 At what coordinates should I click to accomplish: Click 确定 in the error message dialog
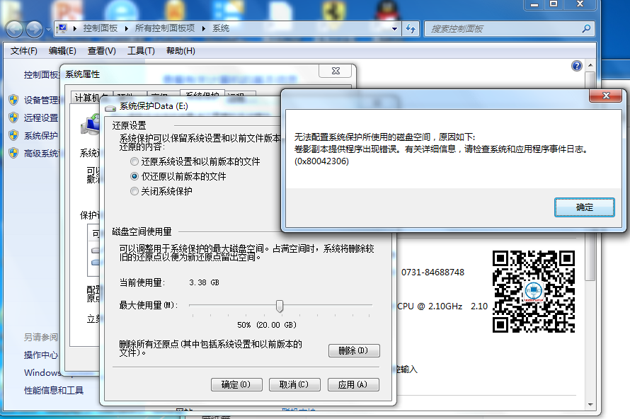584,207
